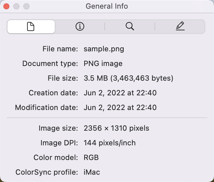Viewport: 214px width, 182px height.
Task: Click the 'Color model:' label
Action: click(56, 158)
